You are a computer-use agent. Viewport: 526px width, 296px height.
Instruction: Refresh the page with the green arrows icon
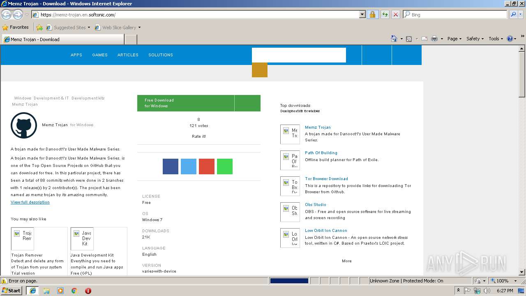click(x=385, y=14)
